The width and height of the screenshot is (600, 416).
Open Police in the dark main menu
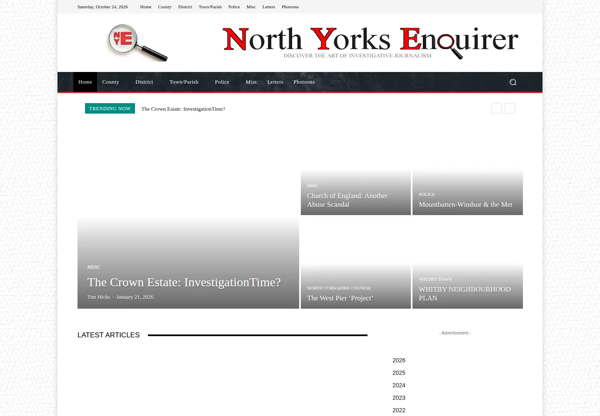click(222, 82)
